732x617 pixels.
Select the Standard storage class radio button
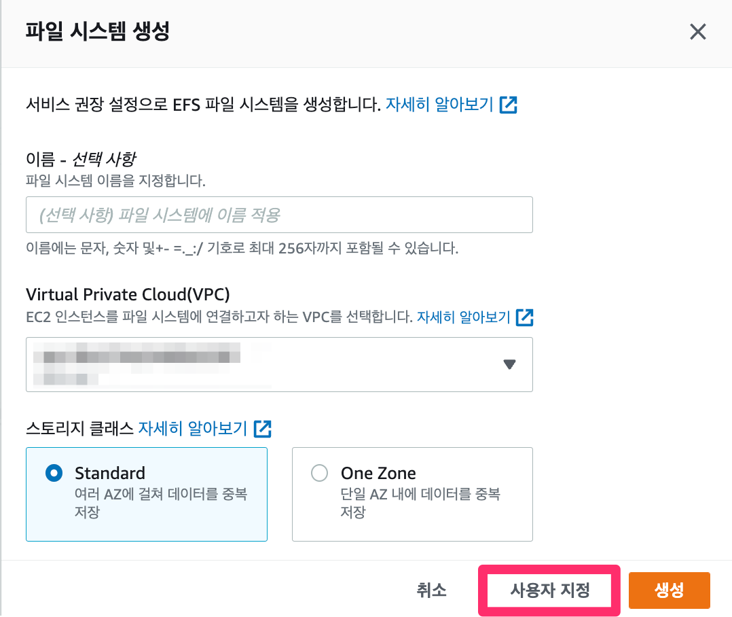click(x=54, y=474)
